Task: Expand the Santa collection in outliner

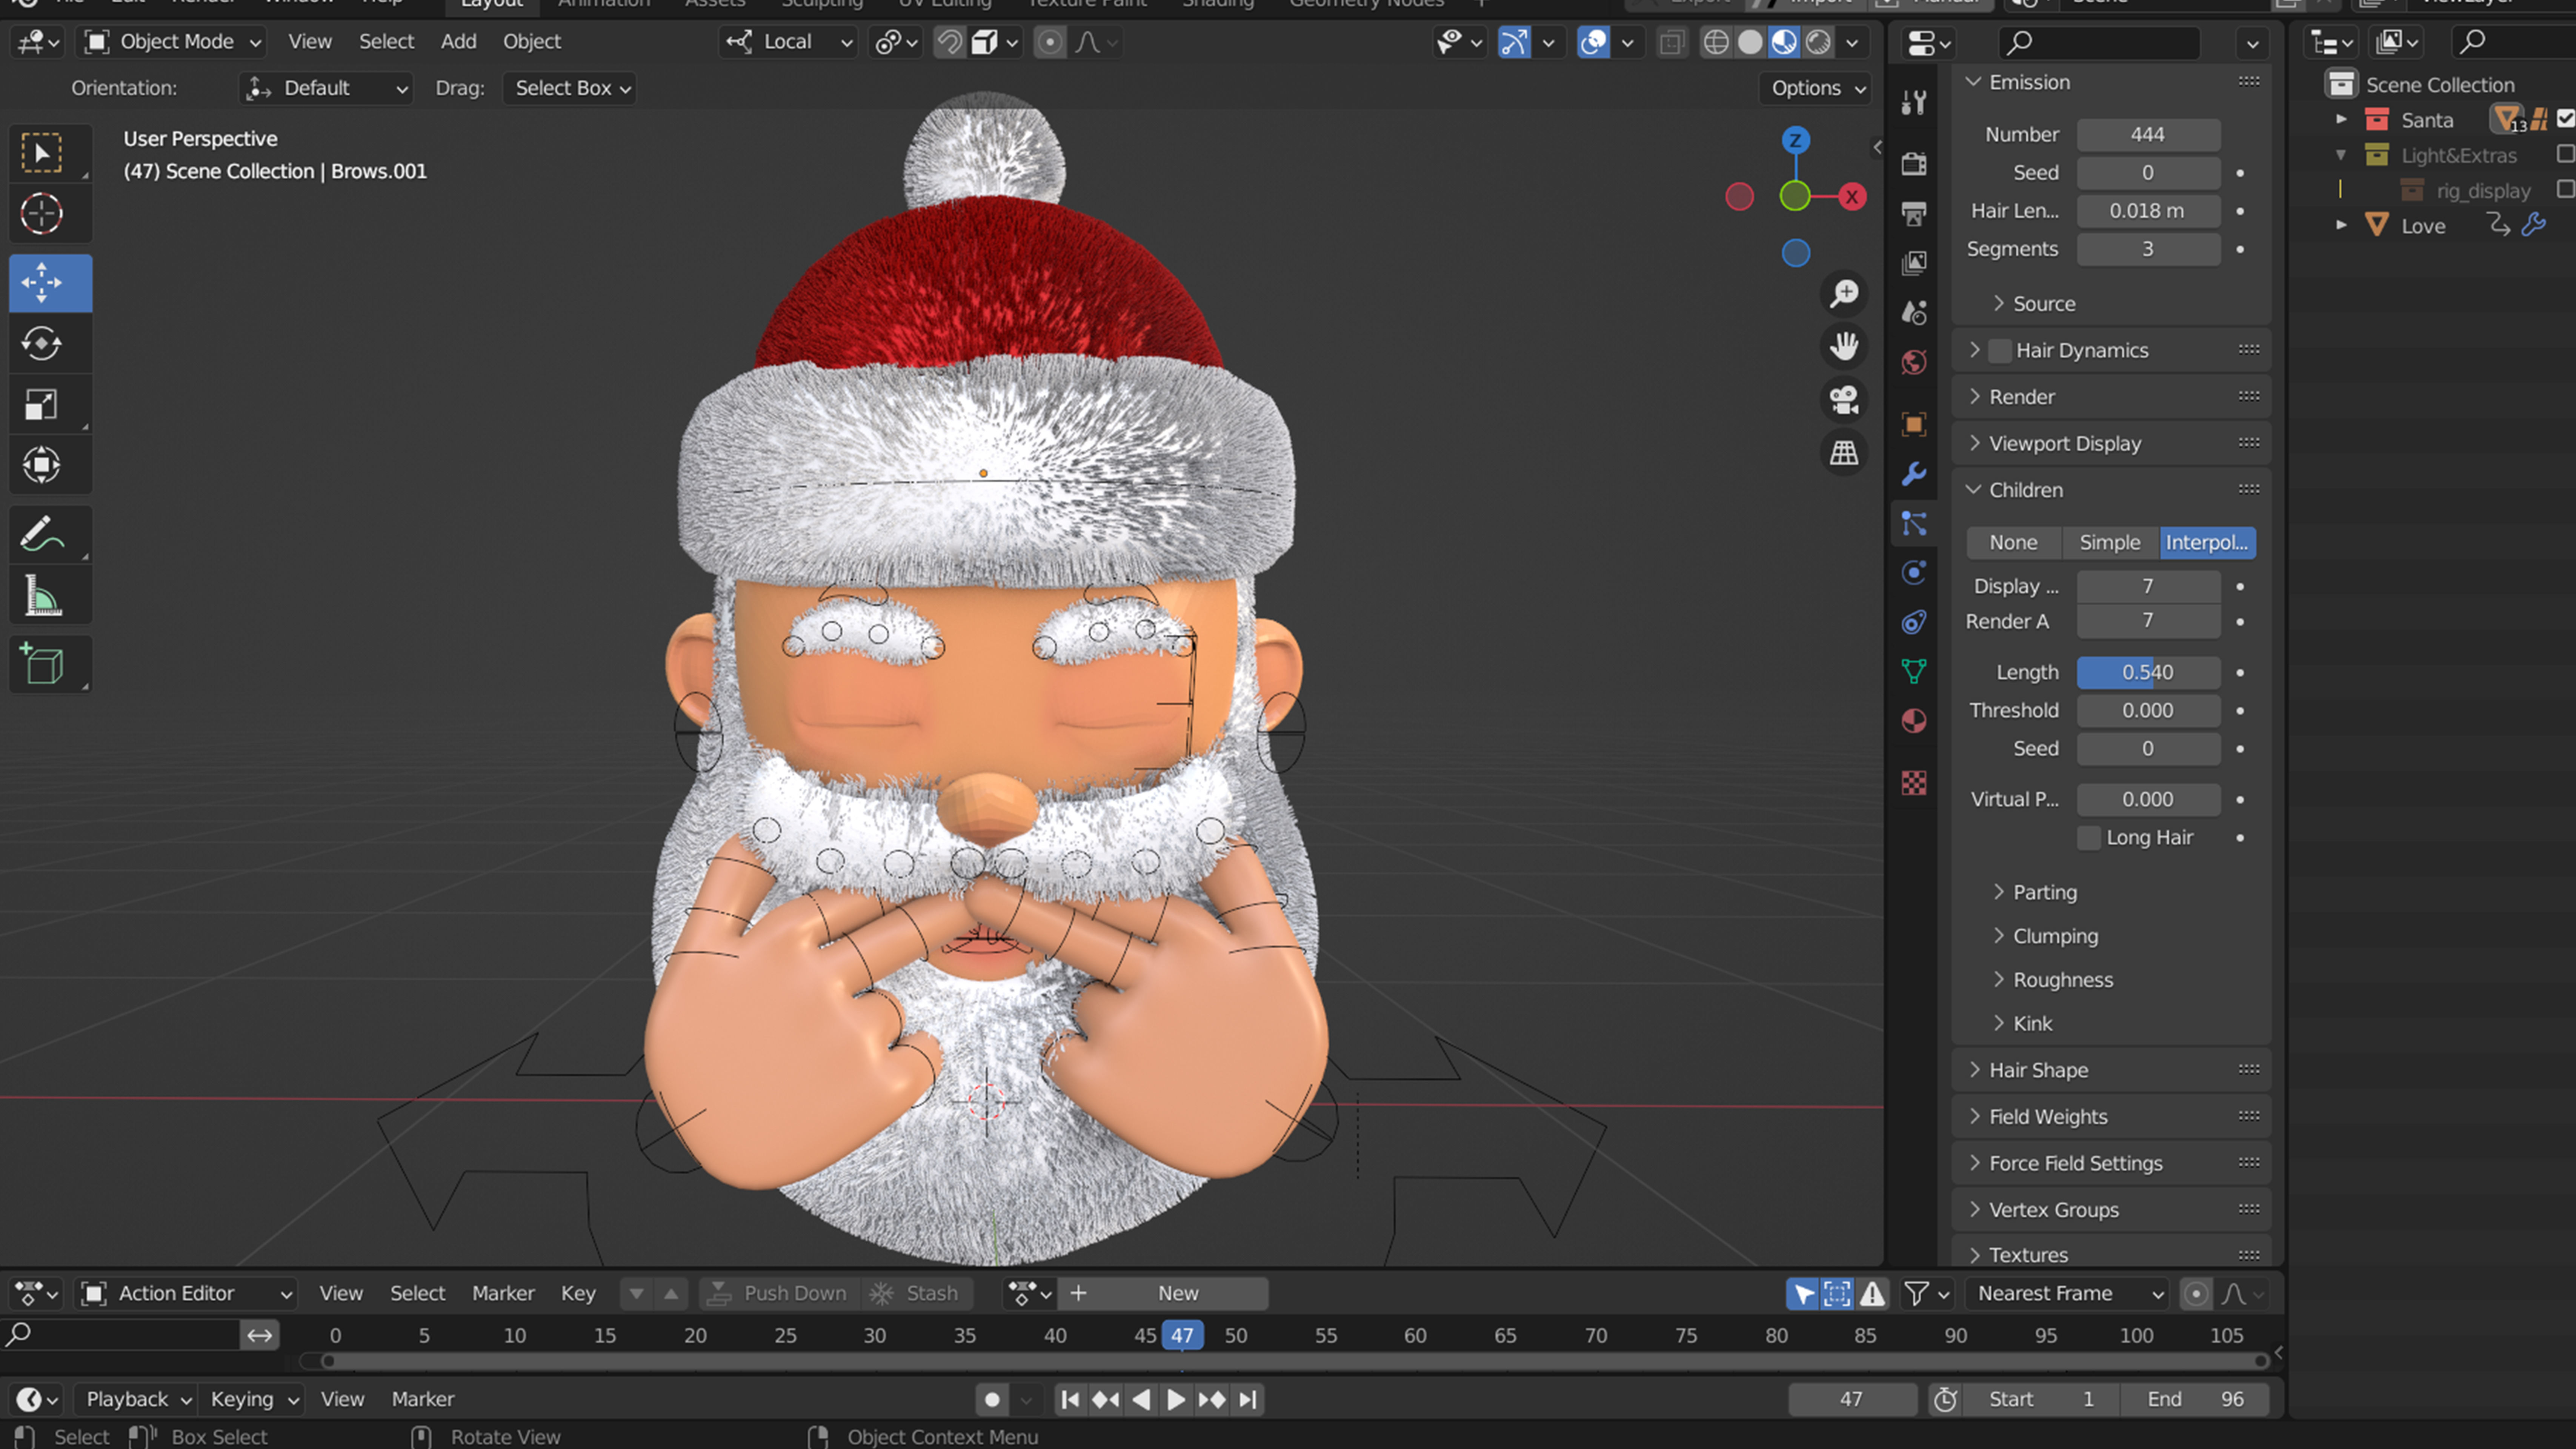Action: point(2341,119)
